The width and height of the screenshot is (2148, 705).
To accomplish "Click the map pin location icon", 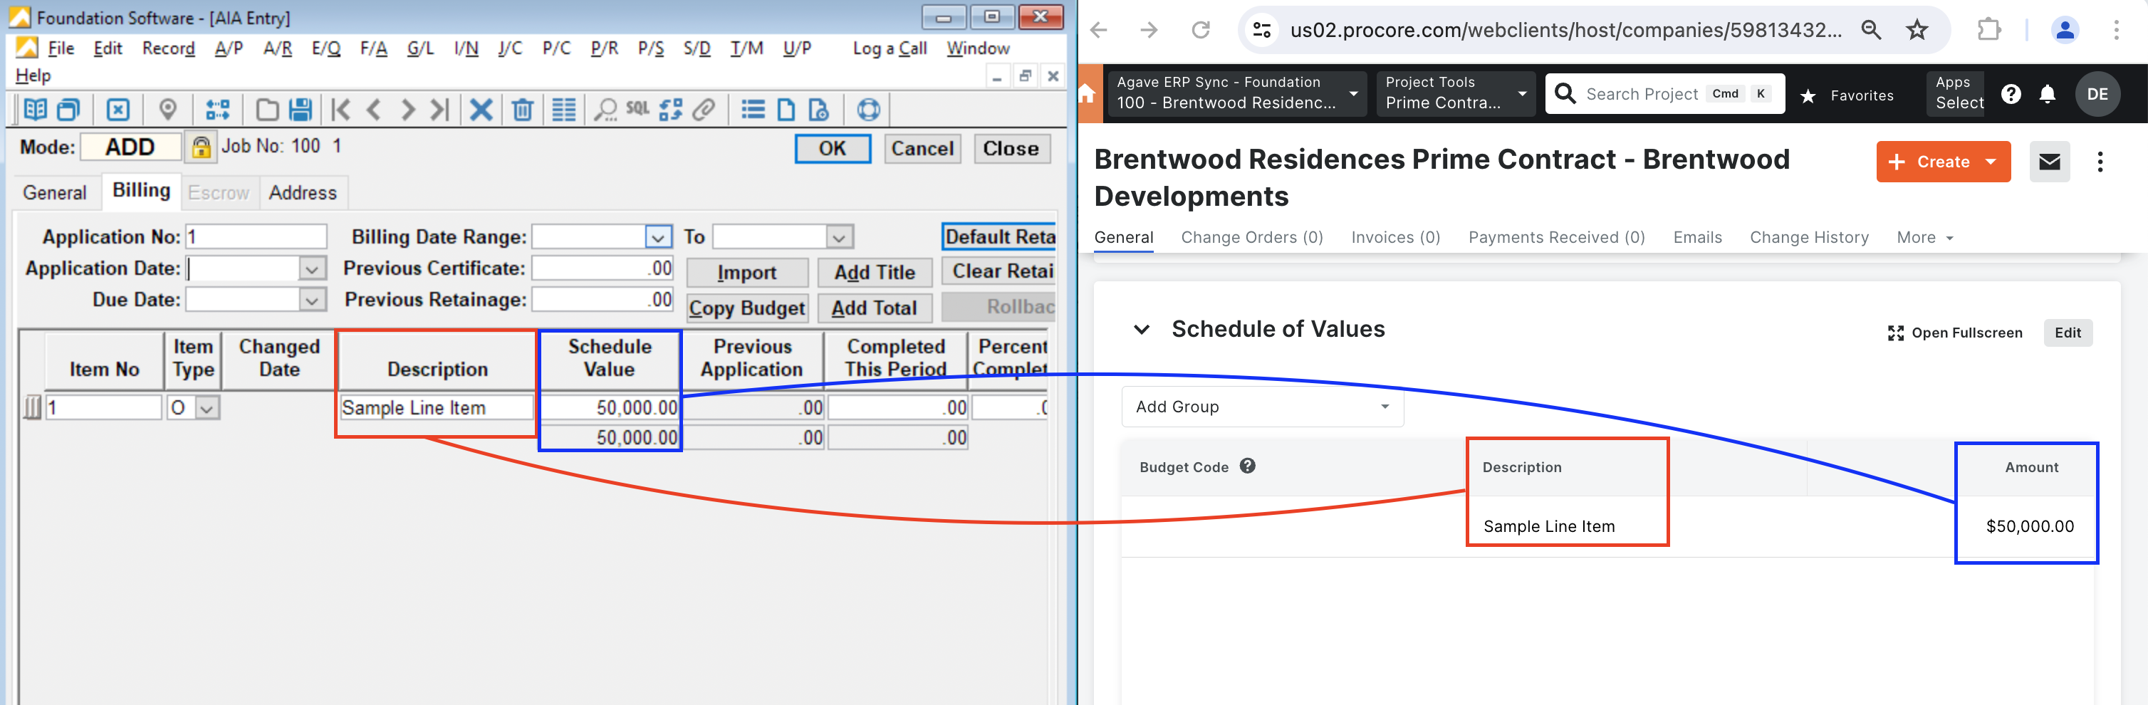I will click(167, 109).
